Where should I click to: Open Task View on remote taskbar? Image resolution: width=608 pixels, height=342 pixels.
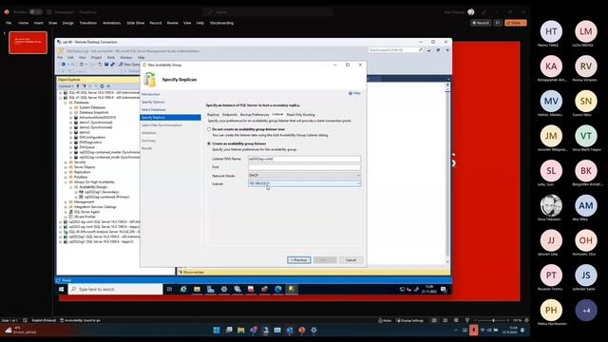169,289
